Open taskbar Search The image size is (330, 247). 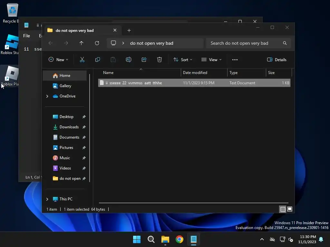click(x=151, y=239)
